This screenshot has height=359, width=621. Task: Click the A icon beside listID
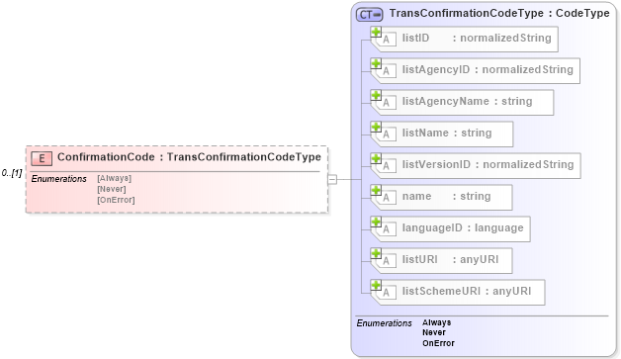[x=387, y=40]
